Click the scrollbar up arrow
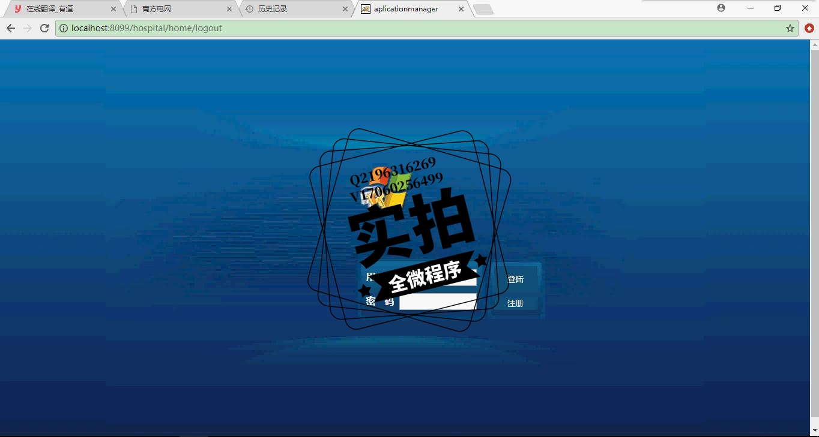 pyautogui.click(x=815, y=44)
